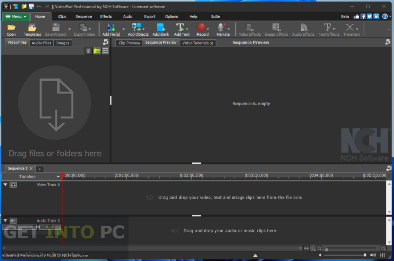394x261 pixels.
Task: Collapse Audio Track 1 triangle
Action: (5, 220)
